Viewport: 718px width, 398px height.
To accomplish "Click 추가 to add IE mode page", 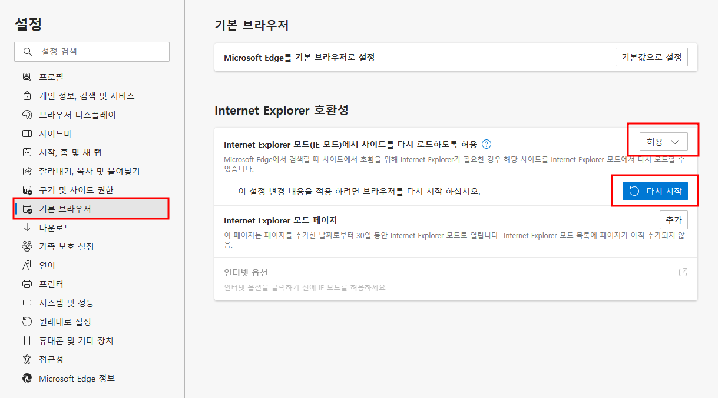I will point(673,220).
